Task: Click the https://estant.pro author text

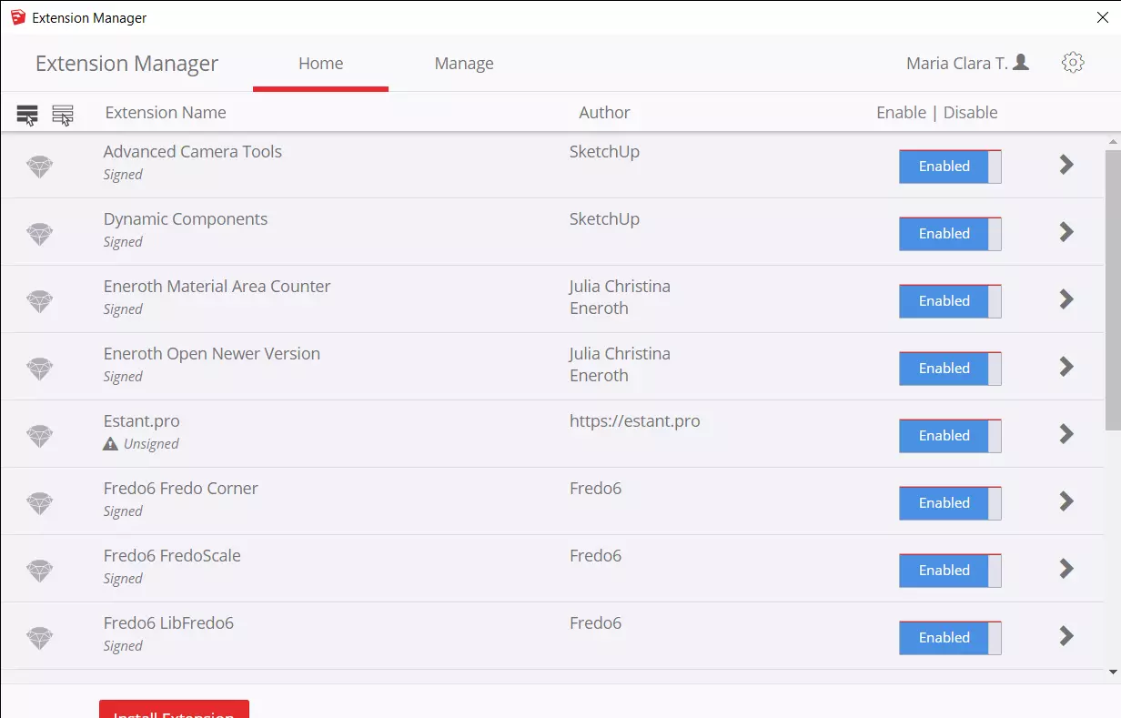Action: click(x=635, y=421)
